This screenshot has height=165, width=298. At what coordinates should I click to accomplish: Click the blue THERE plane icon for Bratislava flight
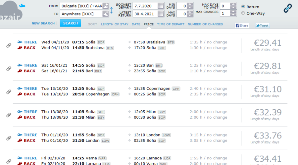(20, 42)
